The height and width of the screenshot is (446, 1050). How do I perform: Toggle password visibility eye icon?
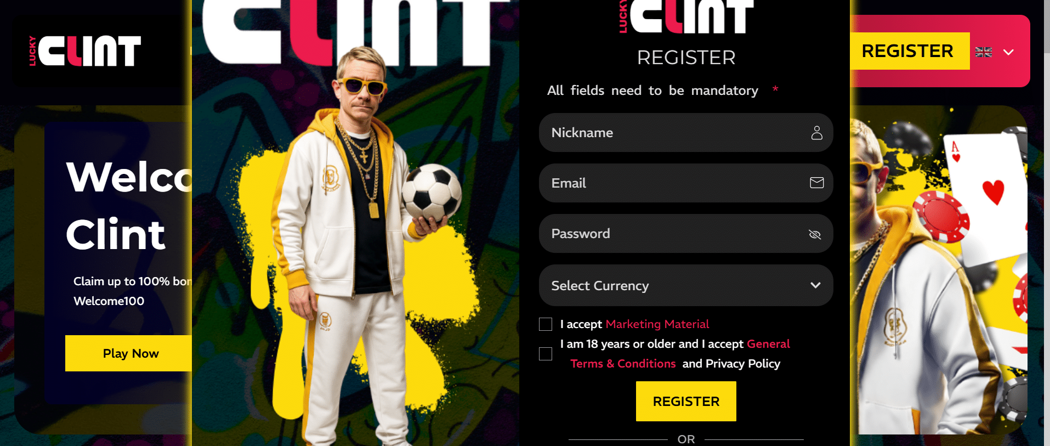[x=815, y=234]
